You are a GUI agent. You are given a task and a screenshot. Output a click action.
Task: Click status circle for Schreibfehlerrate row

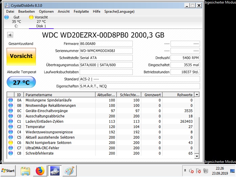click(11, 153)
